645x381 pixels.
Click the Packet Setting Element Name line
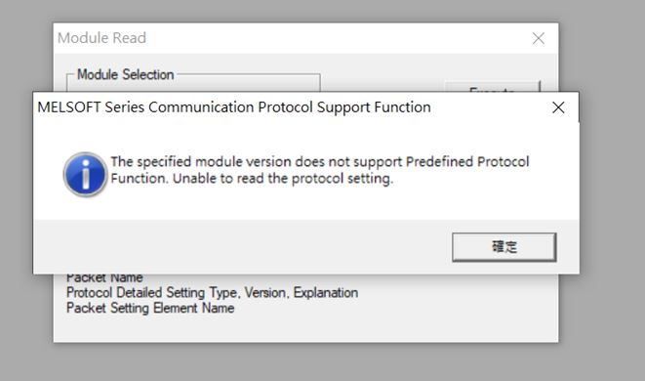[150, 308]
